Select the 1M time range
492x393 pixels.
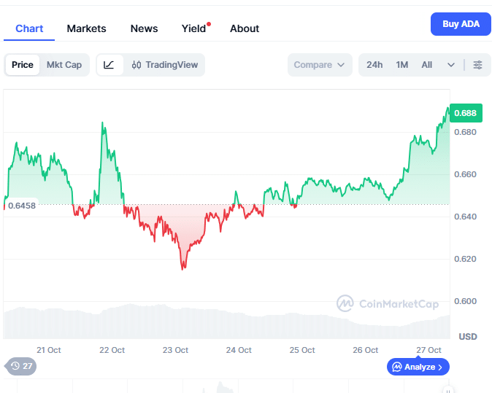(402, 65)
